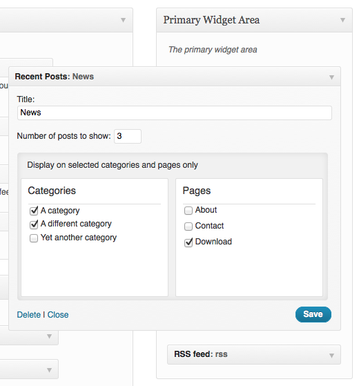Click the Delete link
The image size is (359, 386).
(x=28, y=315)
